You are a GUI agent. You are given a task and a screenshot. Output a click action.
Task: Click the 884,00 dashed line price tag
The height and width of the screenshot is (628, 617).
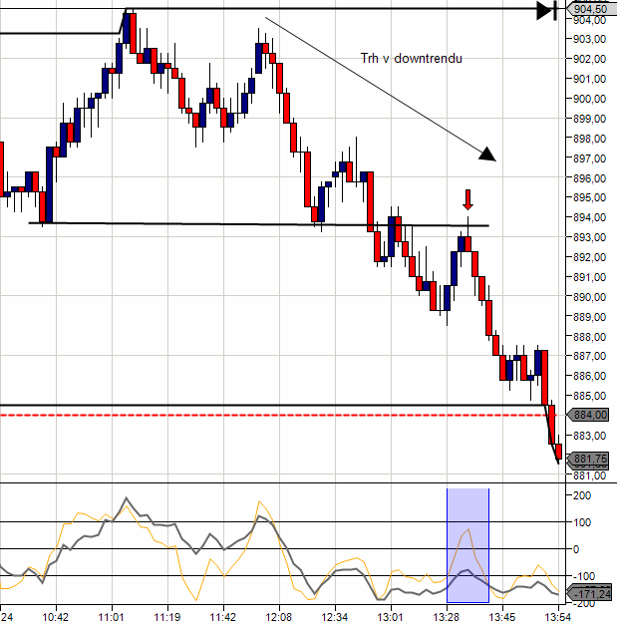click(x=588, y=415)
